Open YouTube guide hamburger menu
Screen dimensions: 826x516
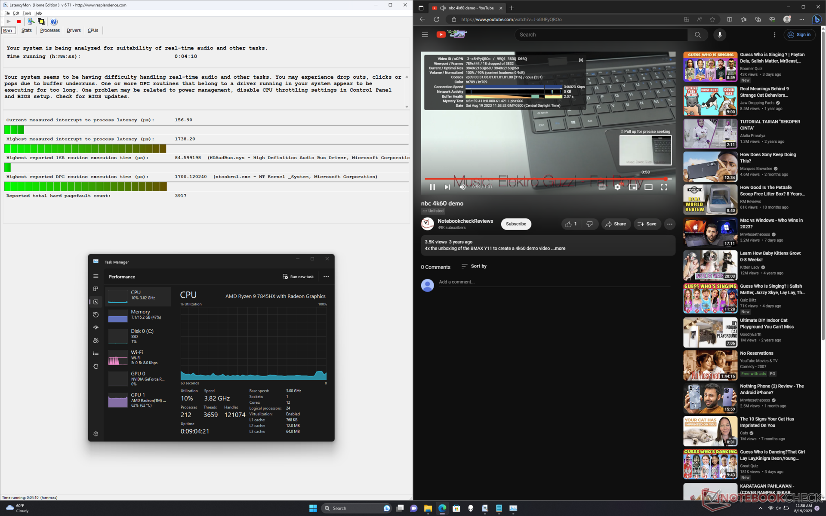point(425,35)
